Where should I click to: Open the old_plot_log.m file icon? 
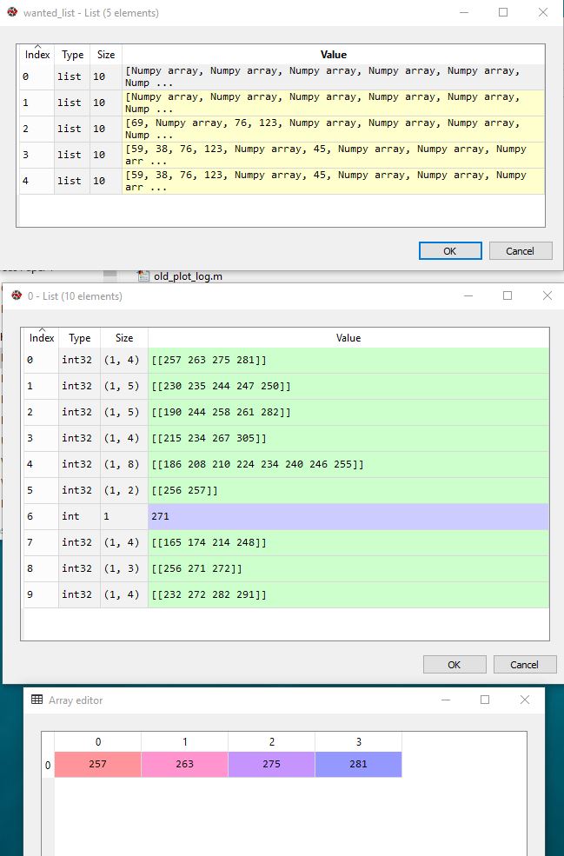[x=144, y=276]
